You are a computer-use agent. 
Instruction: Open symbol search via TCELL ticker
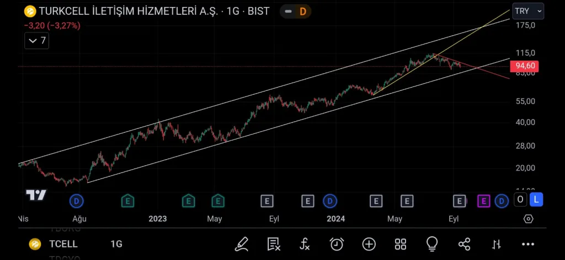click(63, 244)
